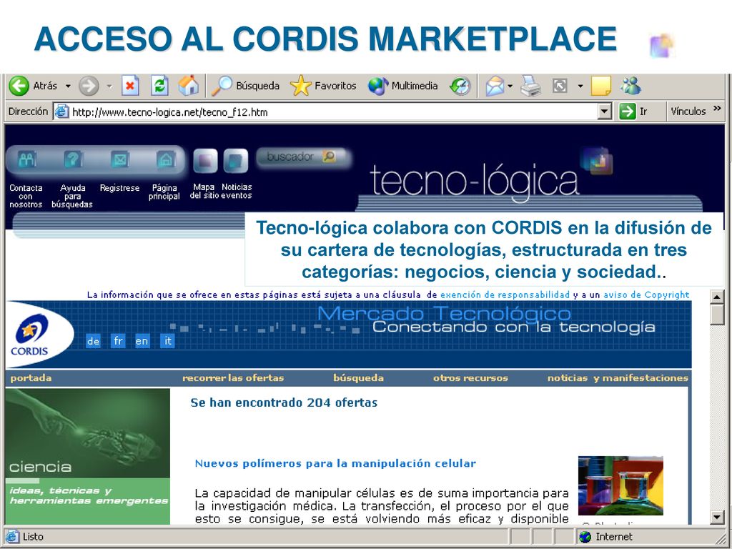The image size is (732, 549).
Task: Expand the address bar dropdown arrow
Action: point(605,112)
